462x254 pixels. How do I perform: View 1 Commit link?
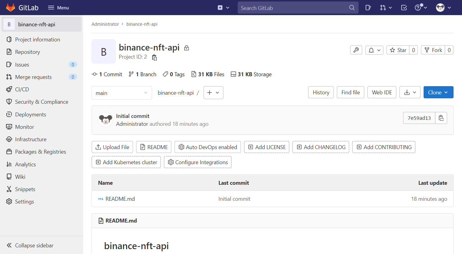point(107,74)
